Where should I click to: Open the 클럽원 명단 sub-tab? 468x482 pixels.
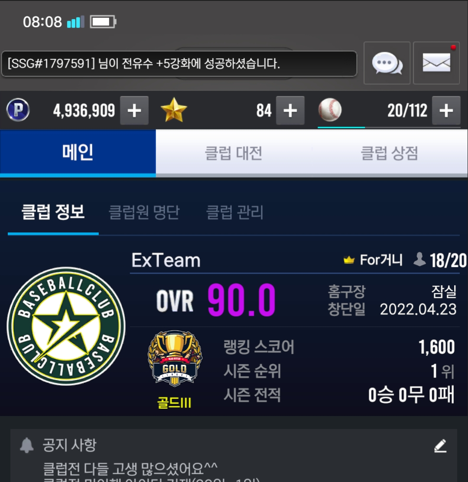tap(144, 212)
